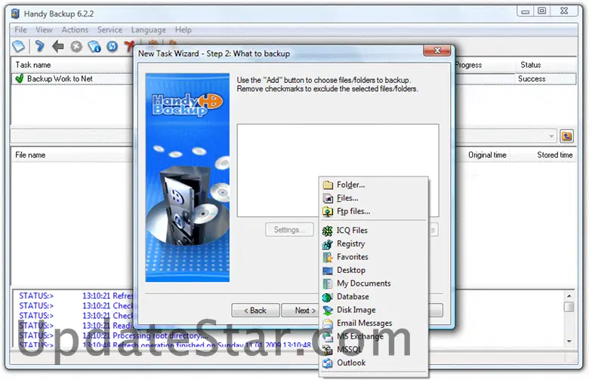Select the Backup Work to Net task row

tap(72, 78)
